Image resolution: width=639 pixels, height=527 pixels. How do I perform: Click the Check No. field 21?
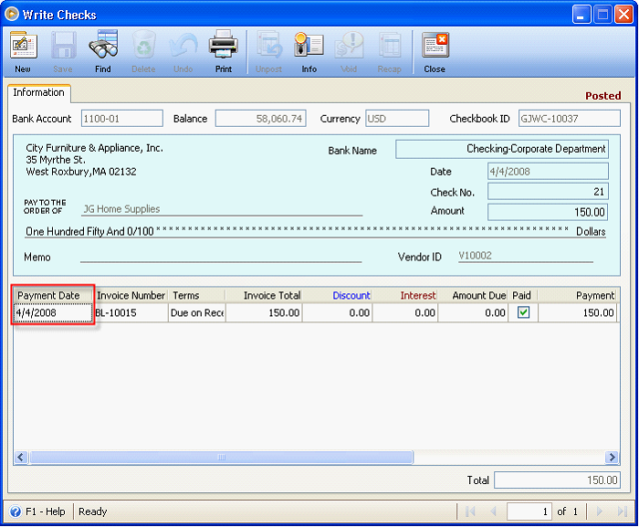[x=548, y=191]
